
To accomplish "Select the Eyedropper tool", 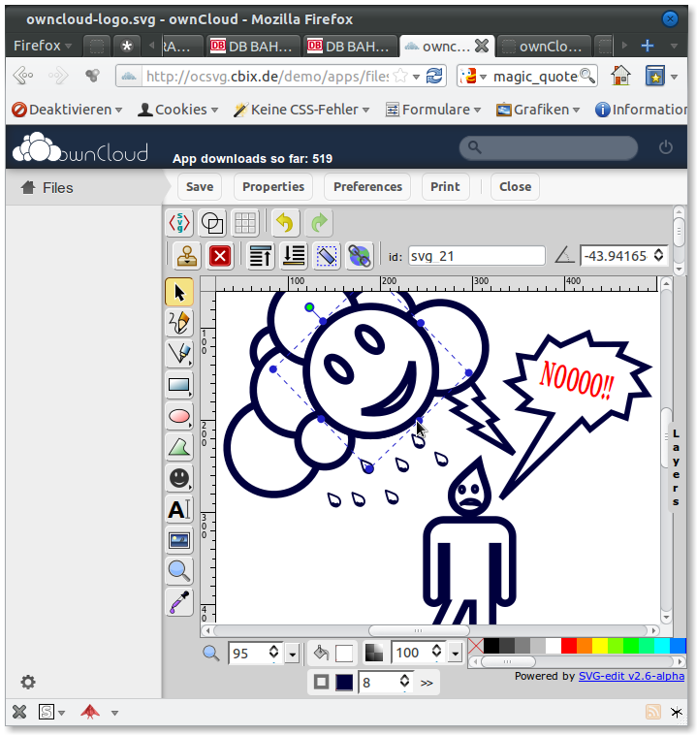I will [179, 602].
